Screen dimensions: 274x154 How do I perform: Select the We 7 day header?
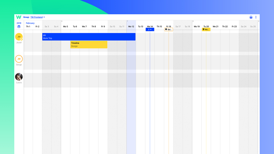click(84, 27)
